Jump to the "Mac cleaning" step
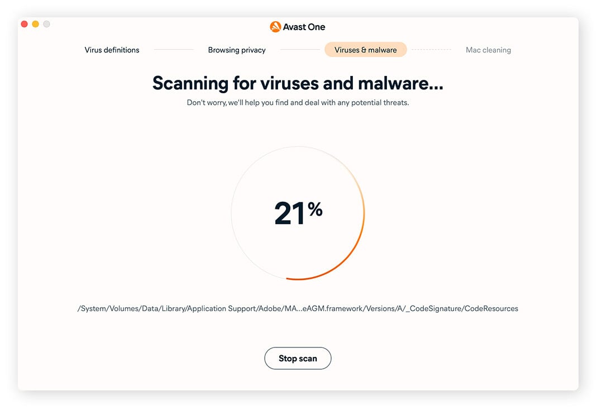The image size is (597, 410). coord(488,50)
